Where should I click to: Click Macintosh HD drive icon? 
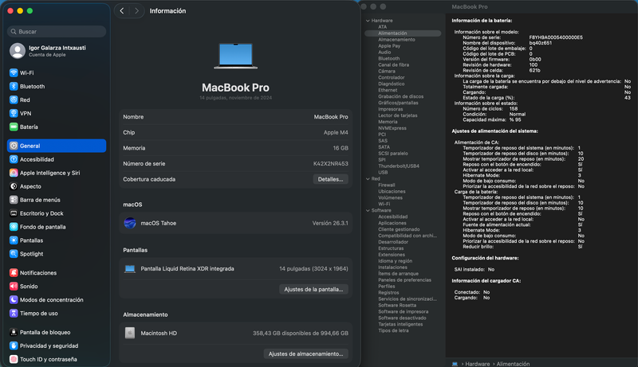(x=130, y=333)
